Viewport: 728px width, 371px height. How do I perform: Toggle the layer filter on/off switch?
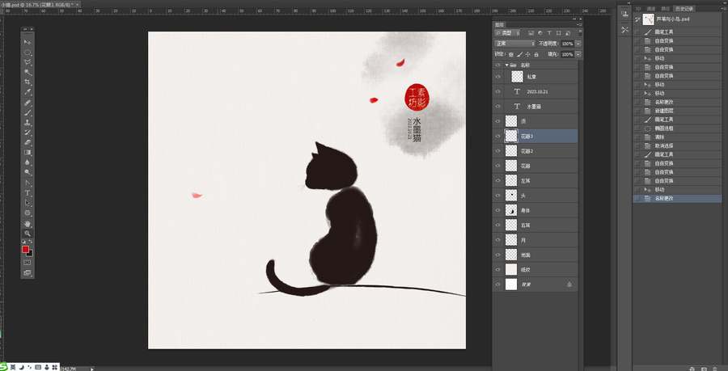pyautogui.click(x=580, y=33)
